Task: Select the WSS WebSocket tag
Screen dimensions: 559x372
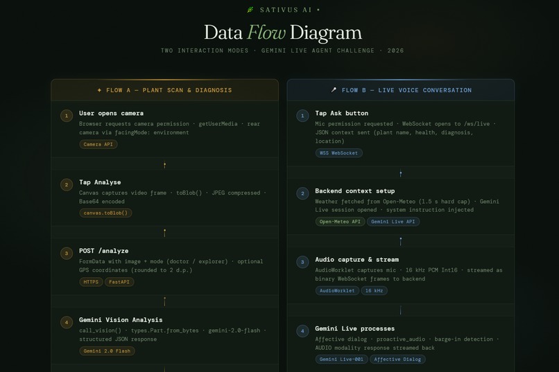Action: point(338,153)
